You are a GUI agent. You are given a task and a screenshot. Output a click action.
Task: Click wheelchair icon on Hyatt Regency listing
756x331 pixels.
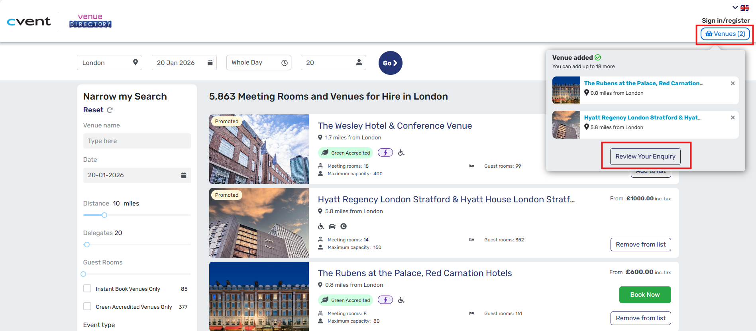[321, 226]
